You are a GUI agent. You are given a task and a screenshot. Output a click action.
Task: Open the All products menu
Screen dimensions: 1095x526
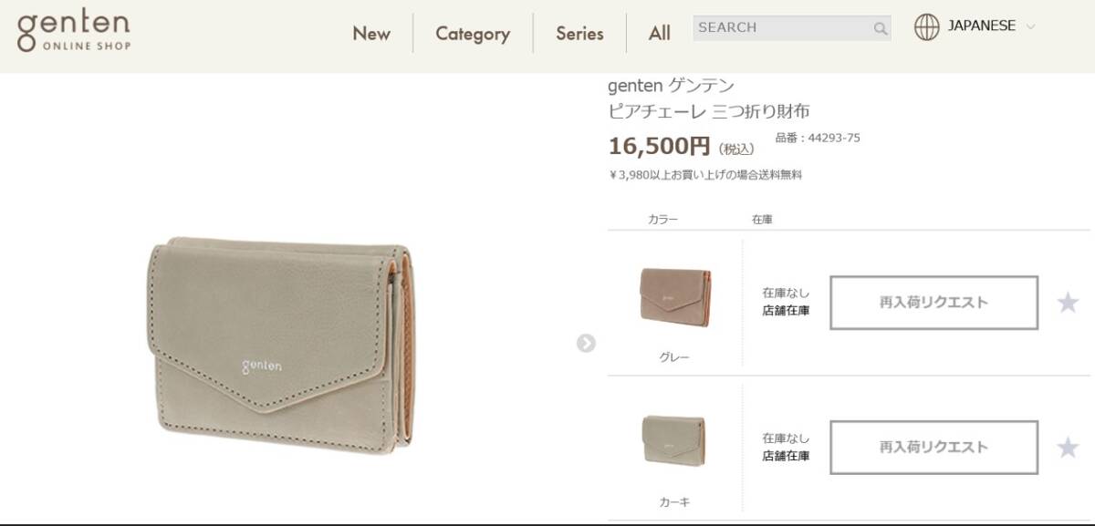(x=660, y=34)
